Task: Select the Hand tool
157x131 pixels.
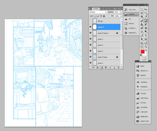Action: (142, 47)
